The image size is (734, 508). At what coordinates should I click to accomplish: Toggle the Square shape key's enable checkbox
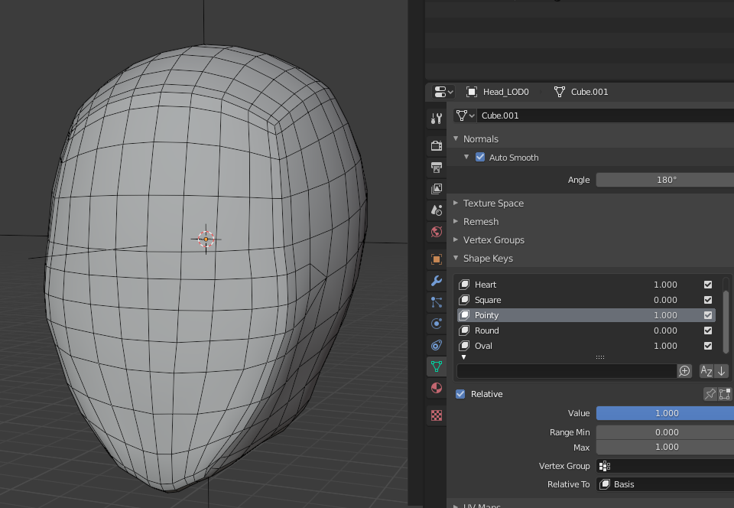point(707,300)
